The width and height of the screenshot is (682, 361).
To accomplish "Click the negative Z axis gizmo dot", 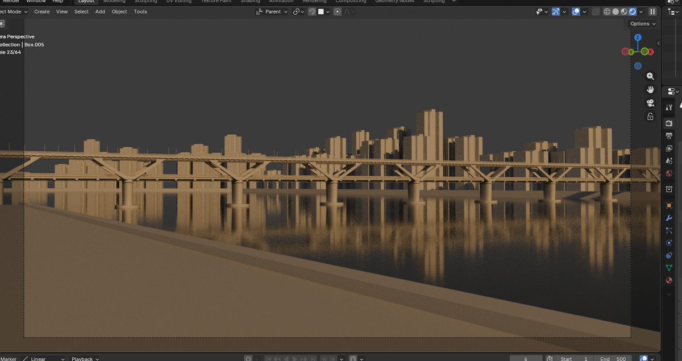I will 638,66.
